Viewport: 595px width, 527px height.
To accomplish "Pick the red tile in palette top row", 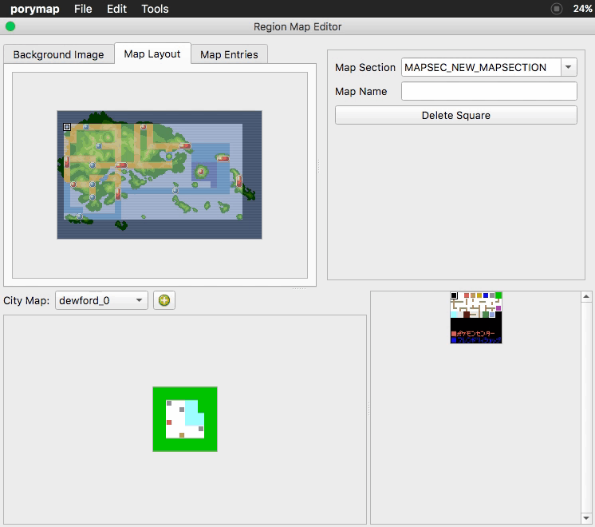I will pyautogui.click(x=467, y=295).
